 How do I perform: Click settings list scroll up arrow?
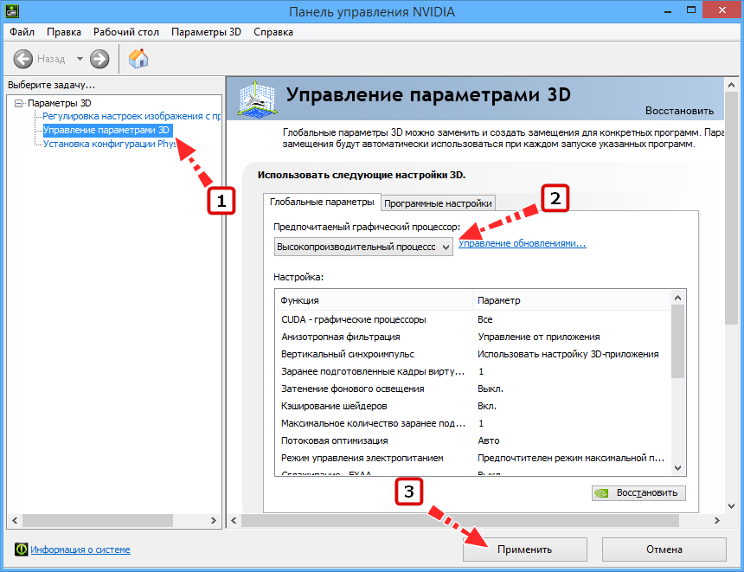[677, 298]
